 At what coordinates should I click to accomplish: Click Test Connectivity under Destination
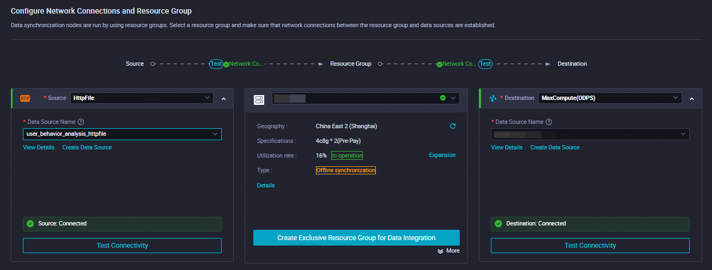point(590,246)
